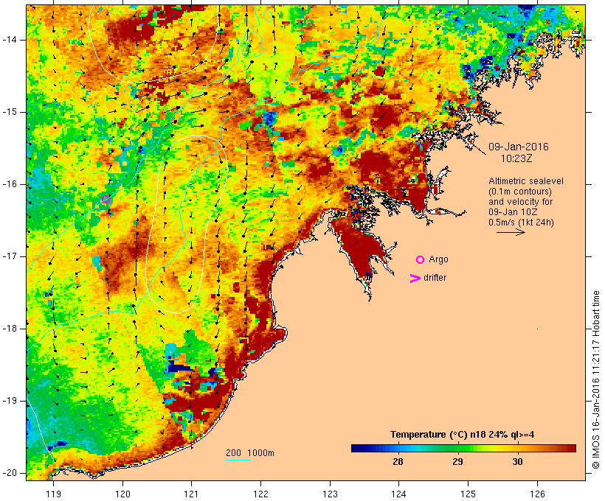The image size is (605, 501).
Task: Click latitude axis label "-17"
Action: [10, 256]
